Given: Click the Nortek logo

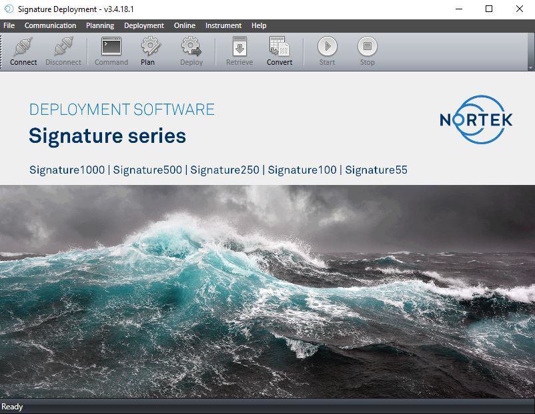Looking at the screenshot, I should (x=476, y=120).
